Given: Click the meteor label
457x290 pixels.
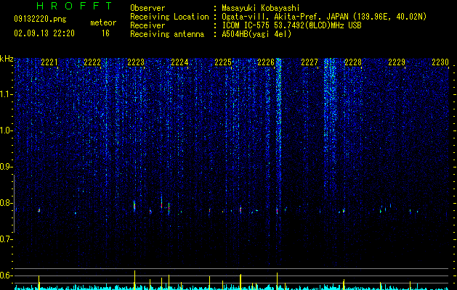Looking at the screenshot, I should (x=103, y=22).
